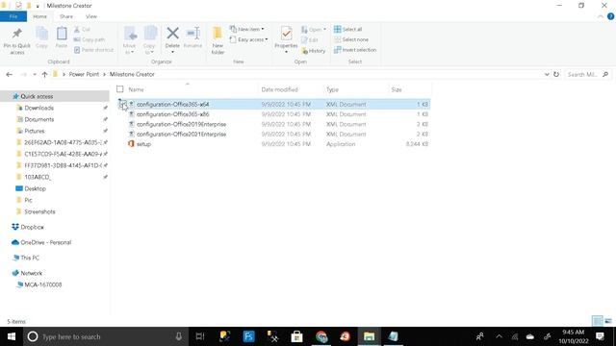
Task: Click the Copy ribbon icon
Action: pos(41,38)
